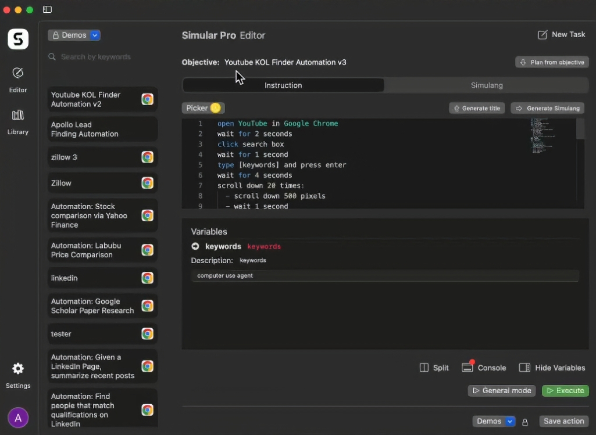The height and width of the screenshot is (435, 596).
Task: Click code line 'wait for 4 seconds'
Action: point(255,175)
